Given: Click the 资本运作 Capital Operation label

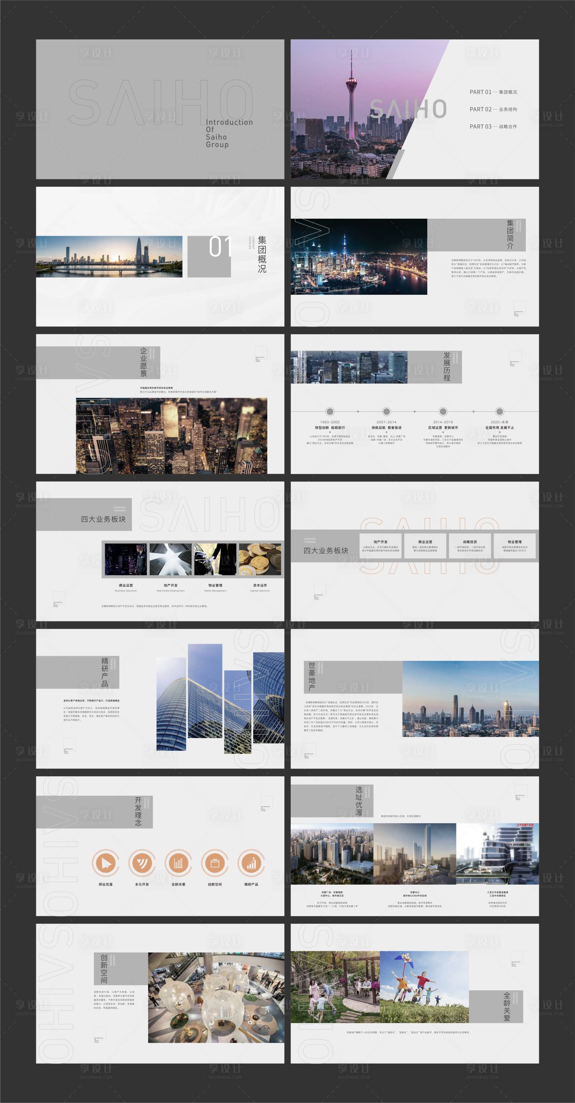Looking at the screenshot, I should pyautogui.click(x=260, y=588).
